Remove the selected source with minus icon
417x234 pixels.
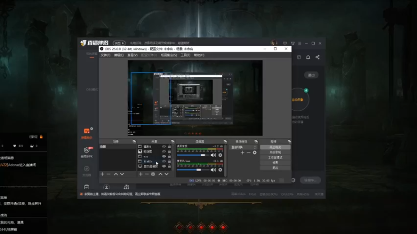point(147,174)
